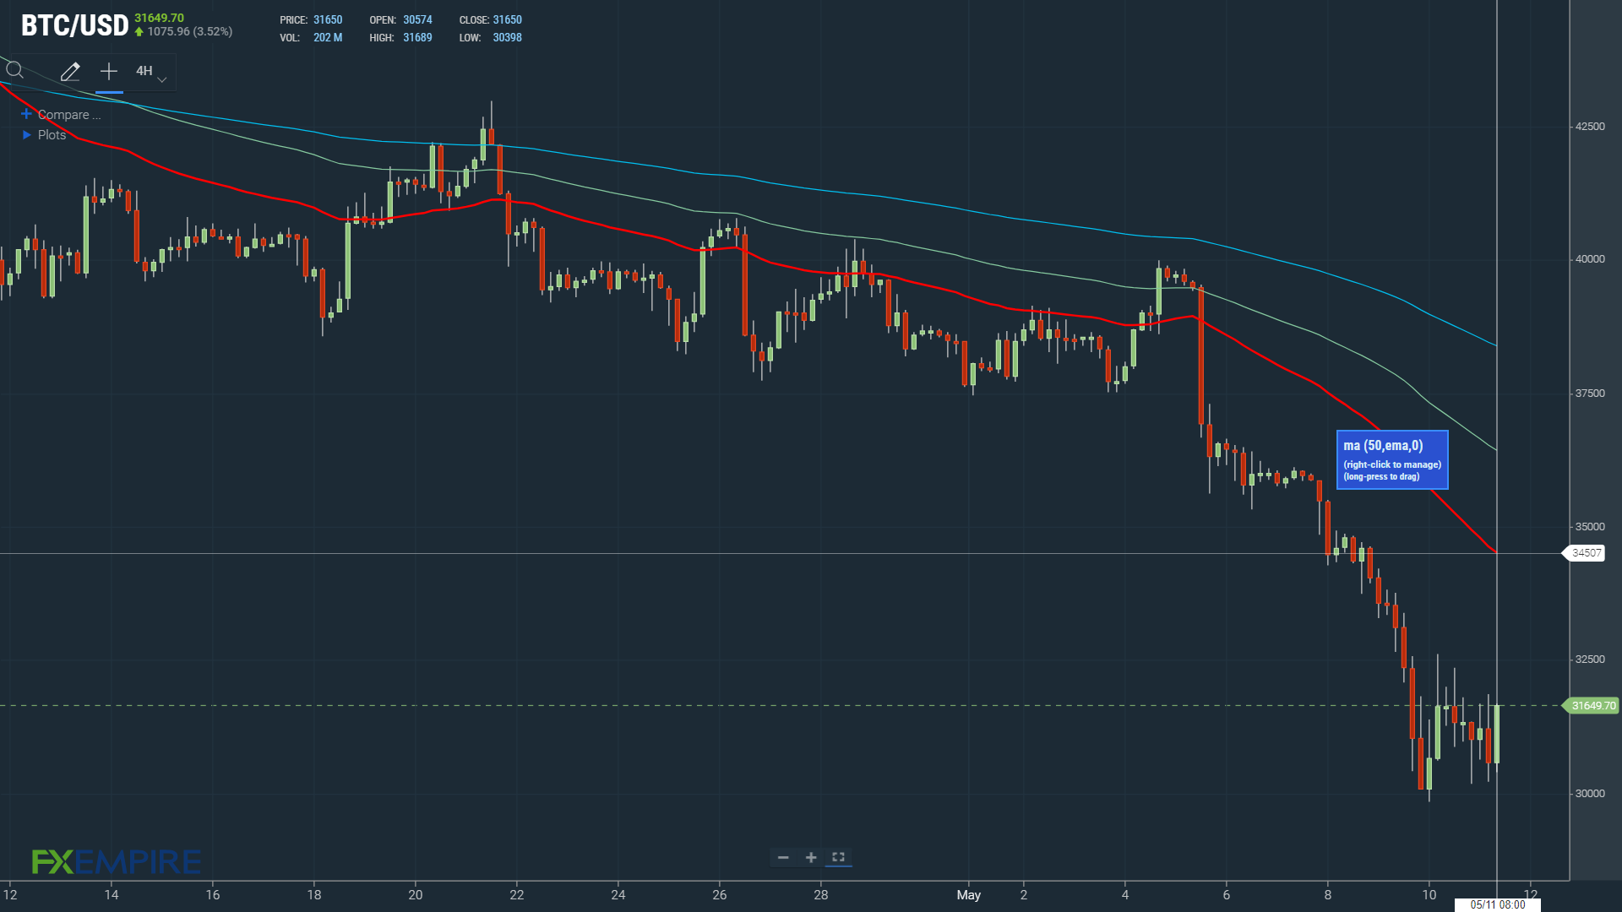Image resolution: width=1622 pixels, height=912 pixels.
Task: Click the 34507 crosshair price label
Action: tap(1586, 553)
